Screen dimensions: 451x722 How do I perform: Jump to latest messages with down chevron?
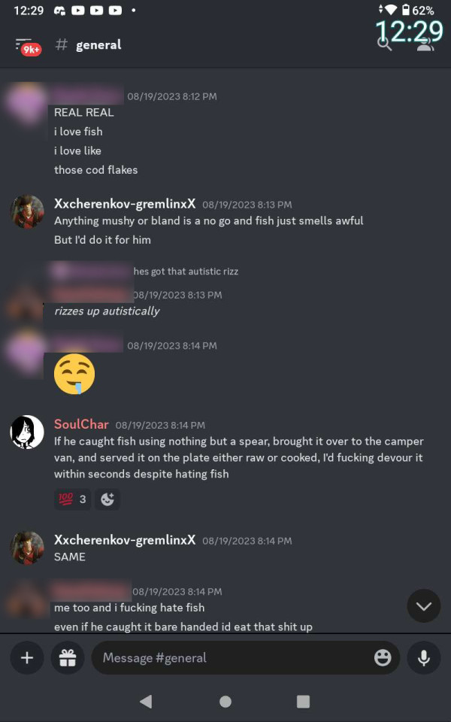tap(424, 605)
